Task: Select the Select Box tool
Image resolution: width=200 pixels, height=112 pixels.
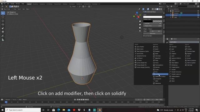Action: tap(3, 13)
